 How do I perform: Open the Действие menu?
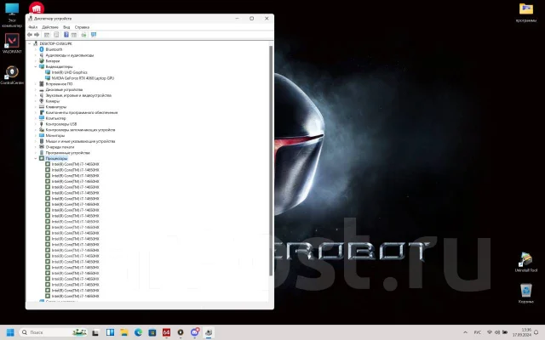pos(50,27)
